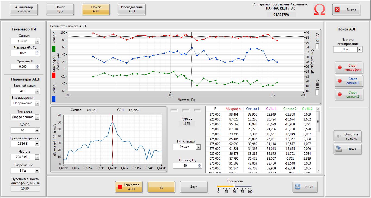371x198 pixels.
Task: Click the Сигнал 2 column header
Action: click(290, 109)
